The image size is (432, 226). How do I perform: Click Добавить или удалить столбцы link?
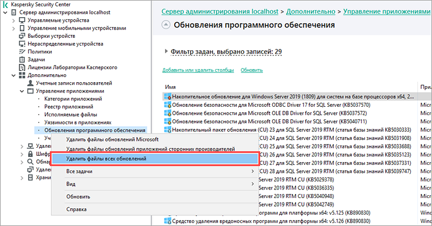[198, 70]
